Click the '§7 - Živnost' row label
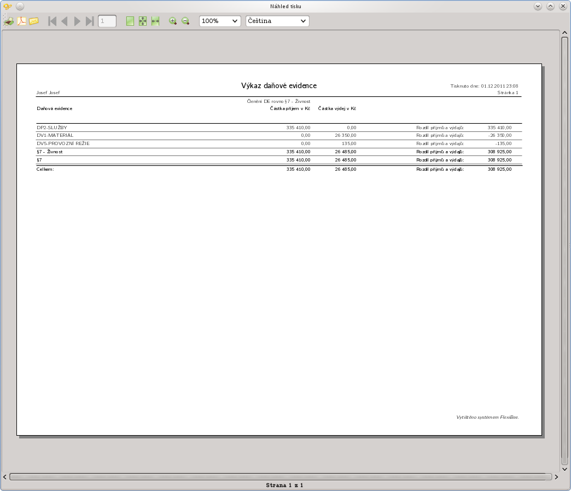Image resolution: width=571 pixels, height=491 pixels. pos(50,152)
